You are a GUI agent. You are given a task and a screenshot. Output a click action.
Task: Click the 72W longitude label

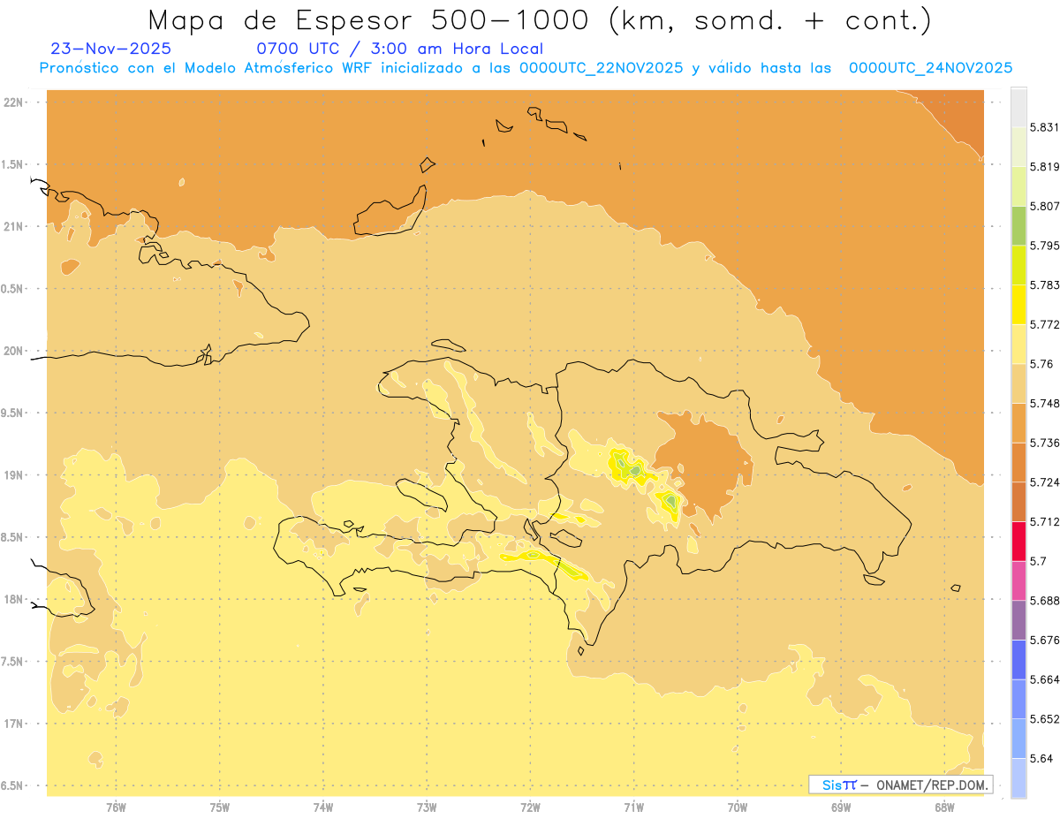(530, 808)
